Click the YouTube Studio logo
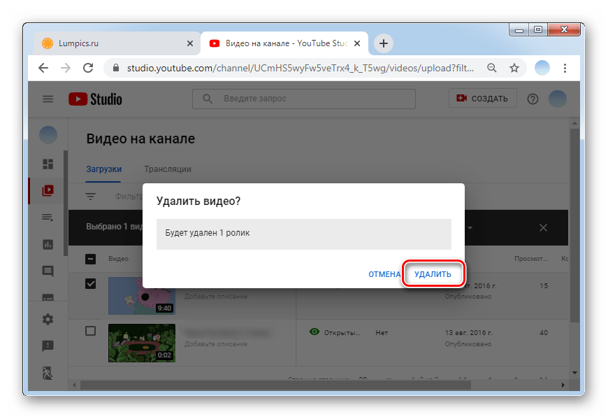Screen dimensions: 608x419 pyautogui.click(x=95, y=99)
